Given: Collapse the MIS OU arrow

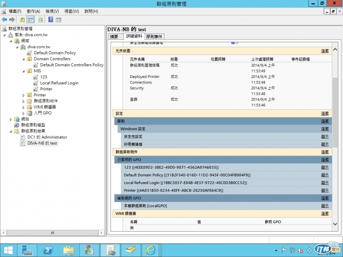Looking at the screenshot, I should pyautogui.click(x=24, y=71).
